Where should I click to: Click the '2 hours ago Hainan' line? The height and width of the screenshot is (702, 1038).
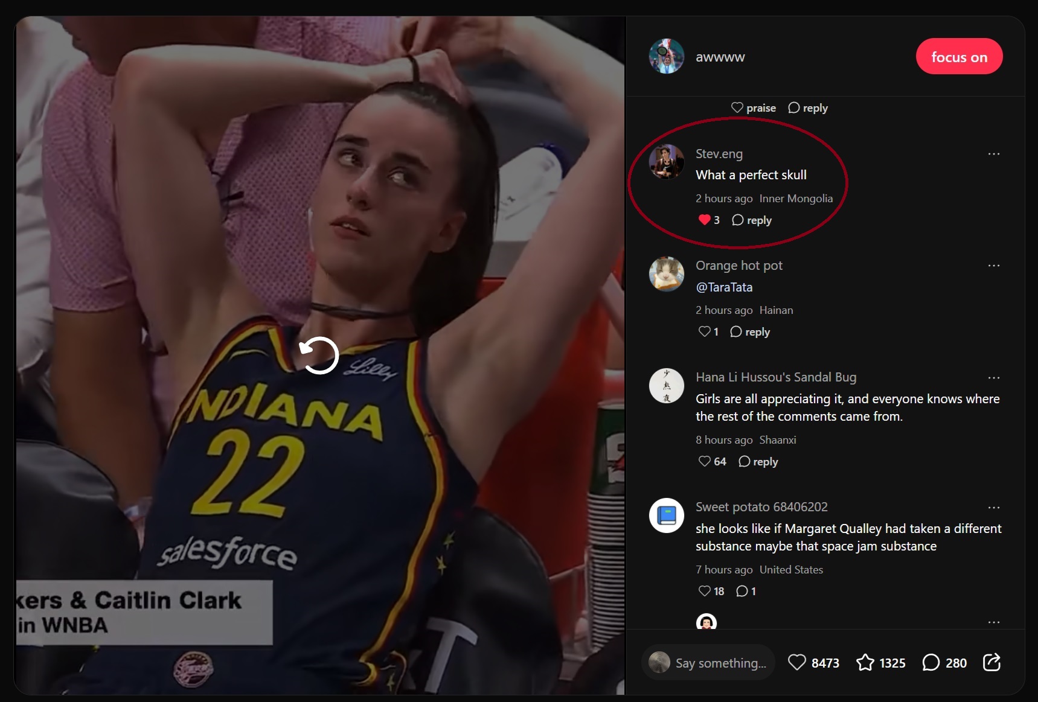point(744,310)
